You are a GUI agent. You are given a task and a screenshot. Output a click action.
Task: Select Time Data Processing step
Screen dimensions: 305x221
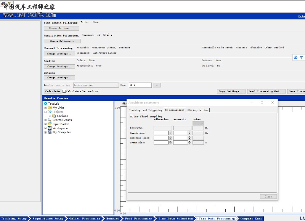(x=217, y=218)
